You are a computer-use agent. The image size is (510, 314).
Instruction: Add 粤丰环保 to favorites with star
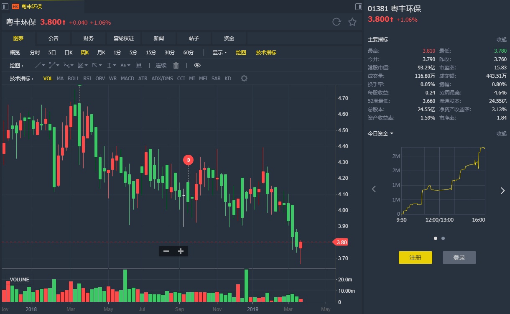click(352, 22)
